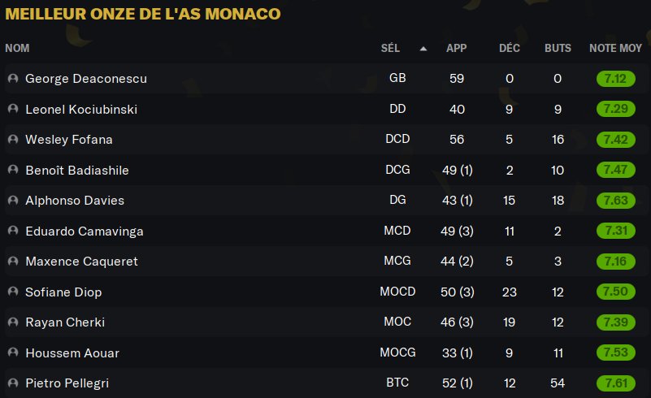Viewport: 651px width, 398px height.
Task: Click profile icon beside Eduardo Camavinga
Action: click(13, 231)
